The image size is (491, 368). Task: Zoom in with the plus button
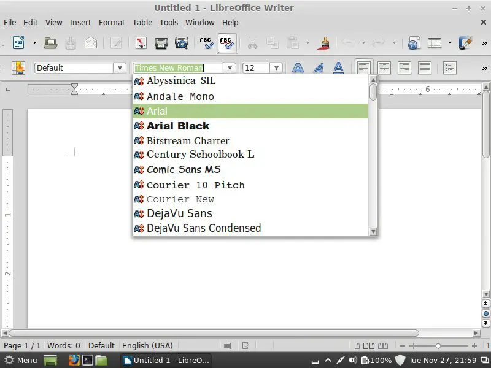(x=474, y=346)
